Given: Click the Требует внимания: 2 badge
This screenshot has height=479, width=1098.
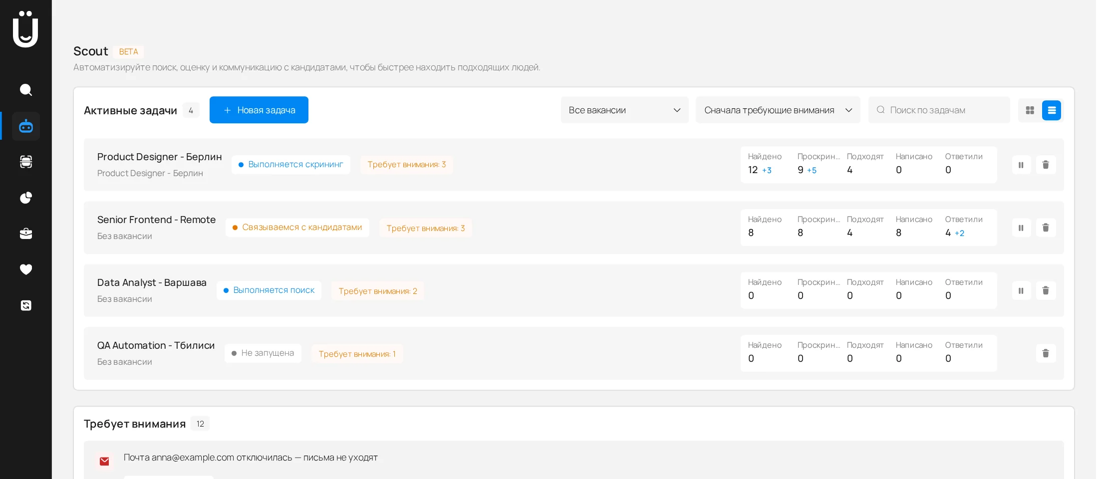Looking at the screenshot, I should (x=378, y=291).
